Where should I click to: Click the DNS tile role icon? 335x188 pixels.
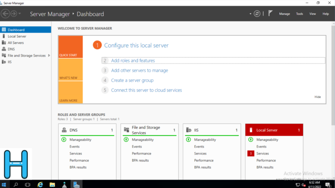pos(64,130)
